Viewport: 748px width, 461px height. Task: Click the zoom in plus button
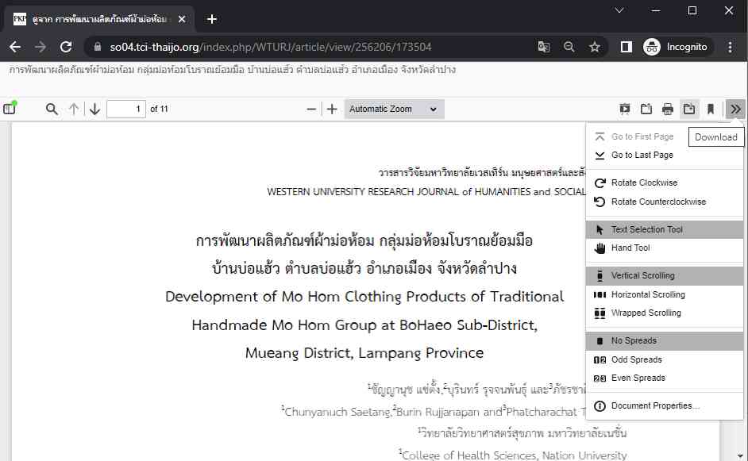click(332, 109)
